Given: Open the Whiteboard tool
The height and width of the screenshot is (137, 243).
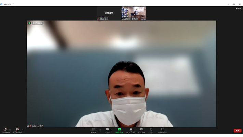Looking at the screenshot, I should (163, 130).
